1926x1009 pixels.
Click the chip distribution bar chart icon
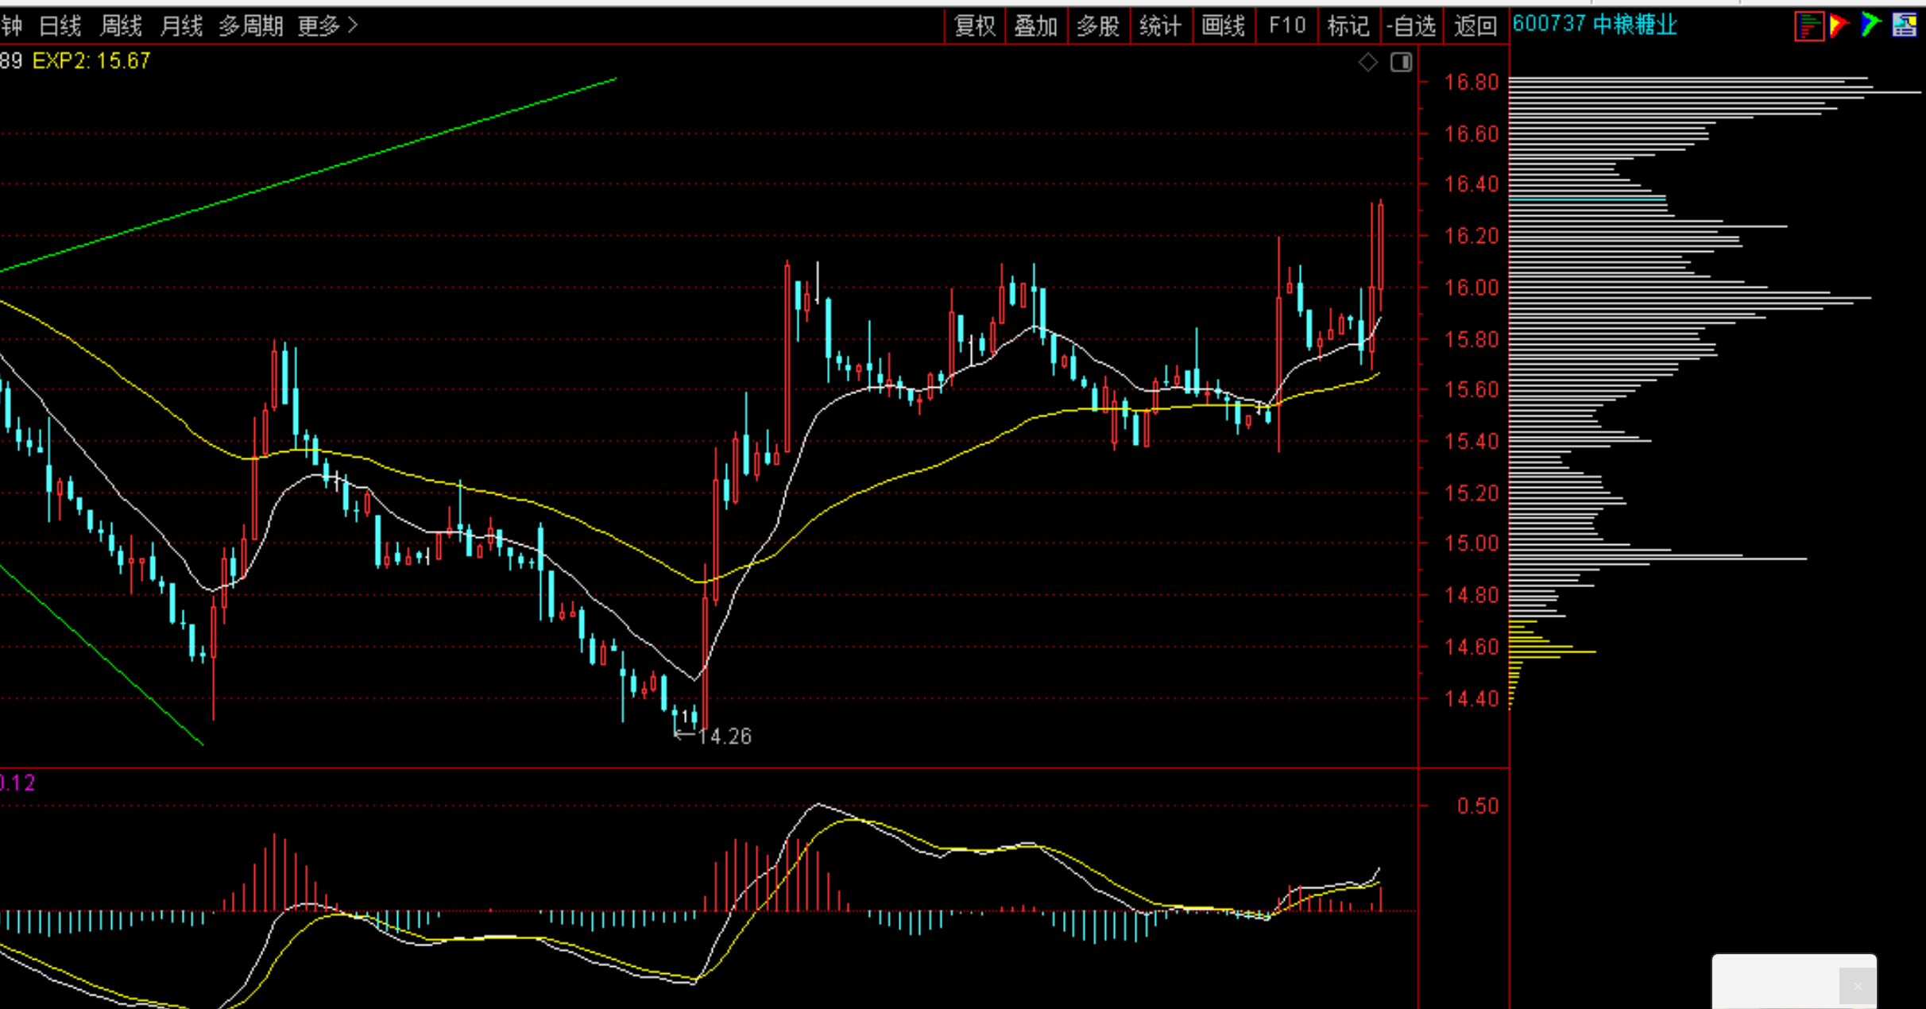click(x=1808, y=25)
